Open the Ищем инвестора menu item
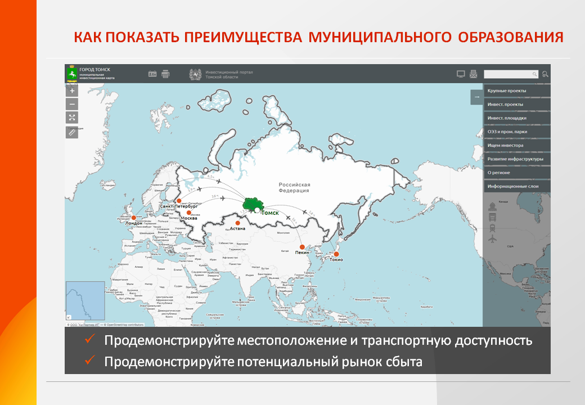 517,146
